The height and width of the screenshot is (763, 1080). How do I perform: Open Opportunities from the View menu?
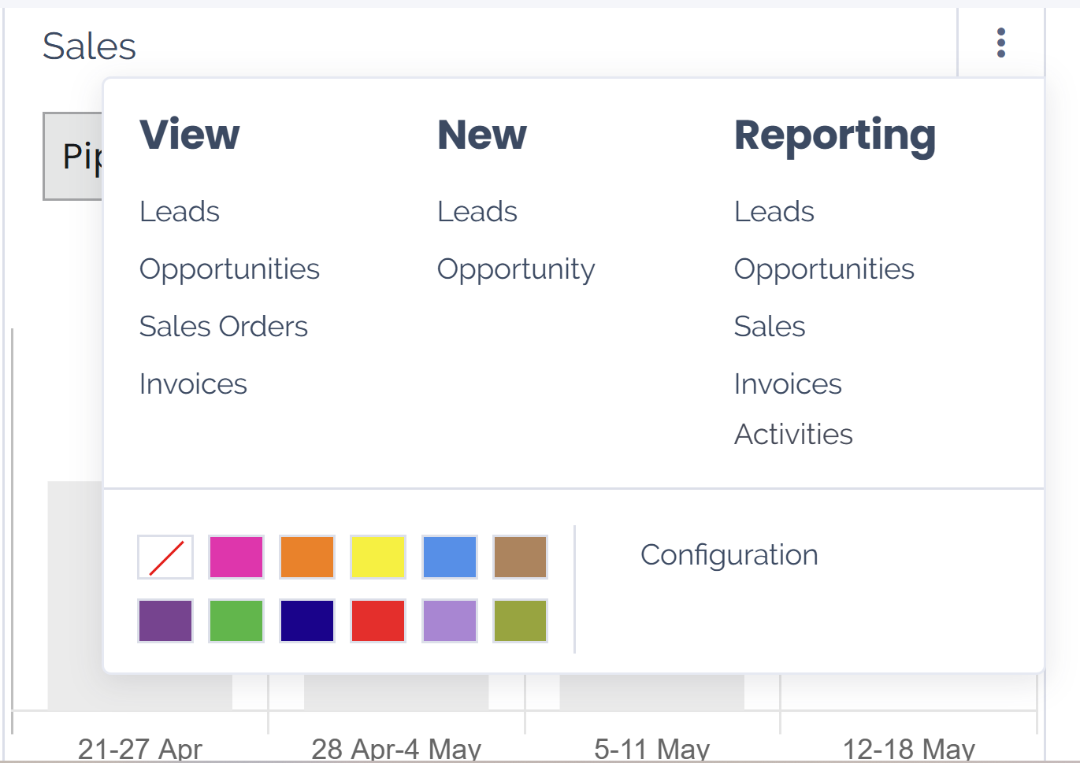tap(229, 269)
